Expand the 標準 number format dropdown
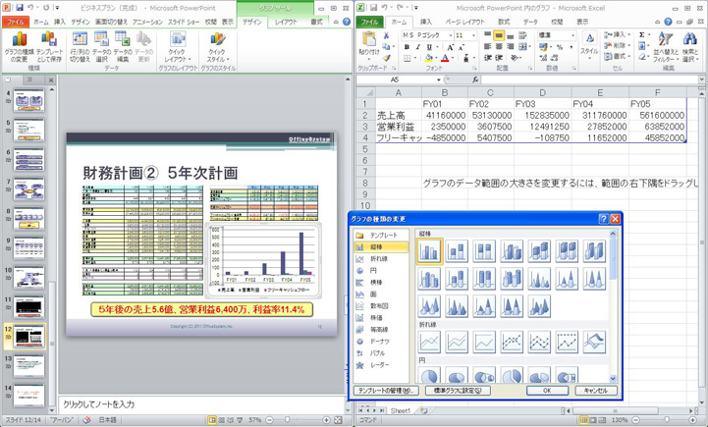Image resolution: width=708 pixels, height=427 pixels. coord(573,35)
